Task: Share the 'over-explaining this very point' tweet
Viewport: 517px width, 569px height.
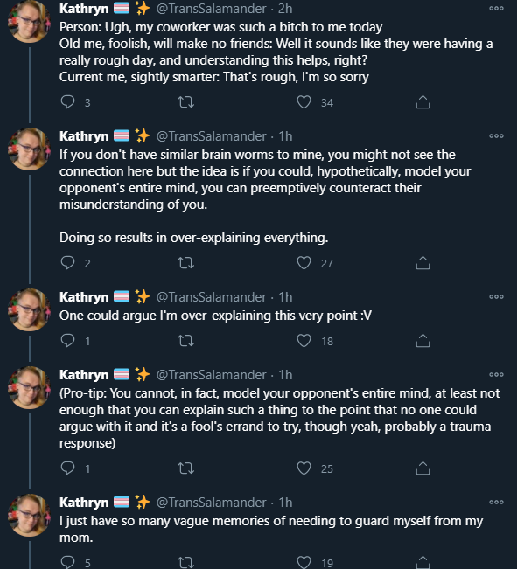Action: coord(423,341)
